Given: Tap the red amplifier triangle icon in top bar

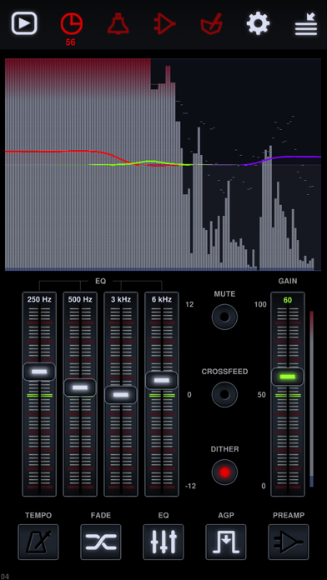Looking at the screenshot, I should [164, 23].
